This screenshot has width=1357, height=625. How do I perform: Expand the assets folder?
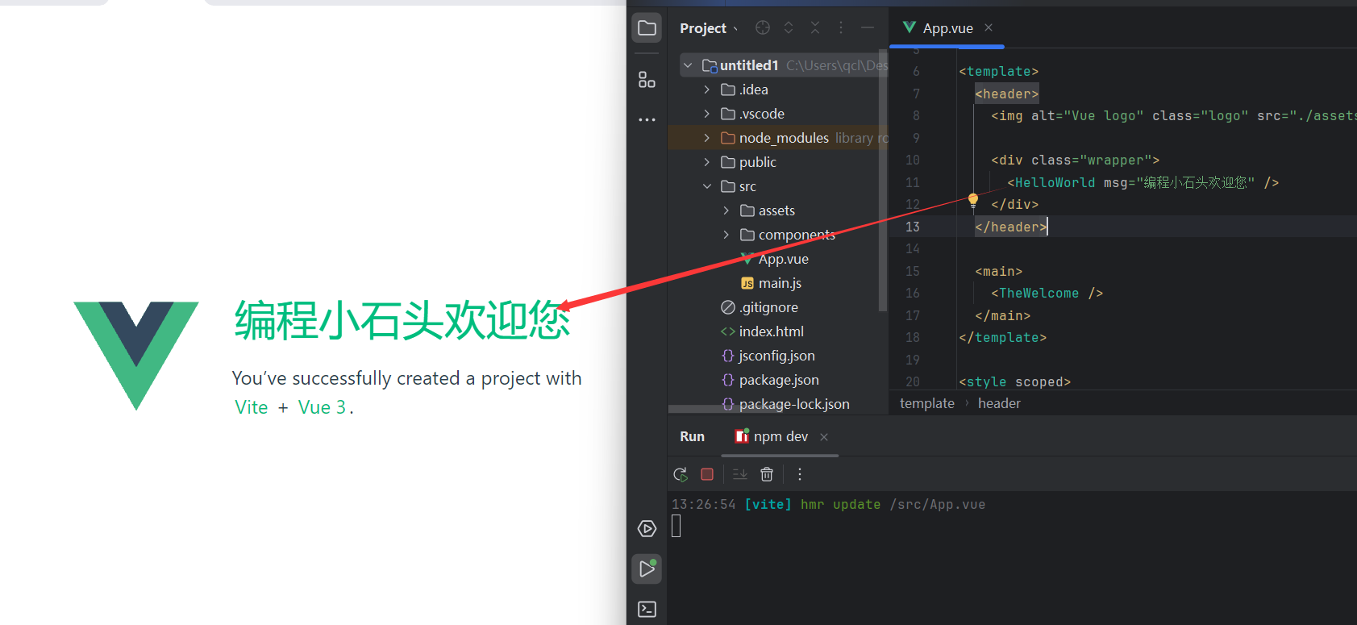(726, 210)
